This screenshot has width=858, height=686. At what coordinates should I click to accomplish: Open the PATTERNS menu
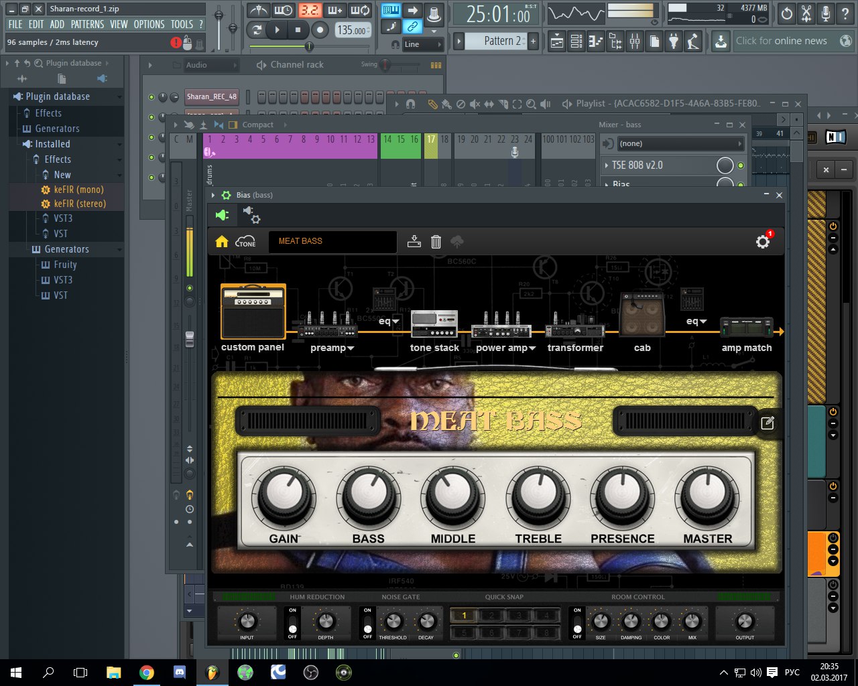88,24
